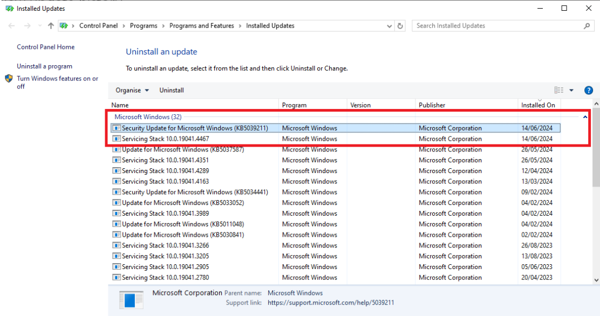Sort by the Version column header

(381, 105)
